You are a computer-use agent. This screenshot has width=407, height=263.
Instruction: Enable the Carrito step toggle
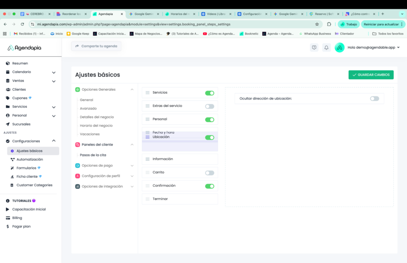[209, 173]
